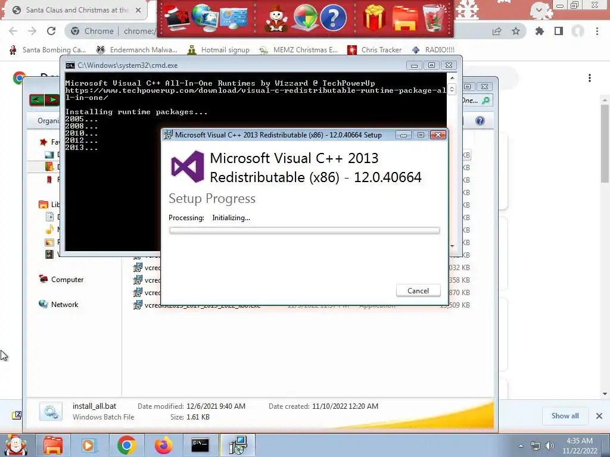Open the Hotmail signup bookmark
The height and width of the screenshot is (457, 610).
click(218, 50)
